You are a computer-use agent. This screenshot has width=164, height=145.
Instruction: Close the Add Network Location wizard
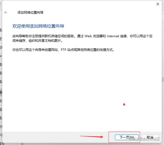coord(158,4)
